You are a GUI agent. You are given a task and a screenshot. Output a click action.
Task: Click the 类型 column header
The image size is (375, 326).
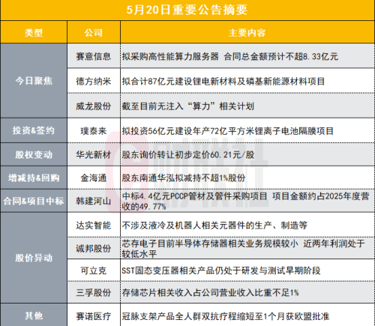pyautogui.click(x=34, y=32)
